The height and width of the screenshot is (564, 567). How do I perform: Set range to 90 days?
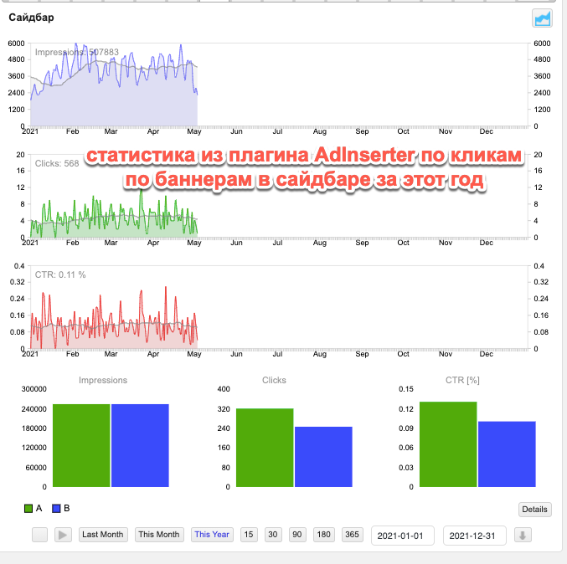(x=297, y=535)
